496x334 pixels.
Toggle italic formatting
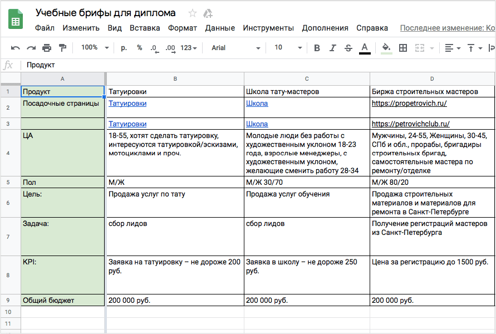pyautogui.click(x=333, y=48)
